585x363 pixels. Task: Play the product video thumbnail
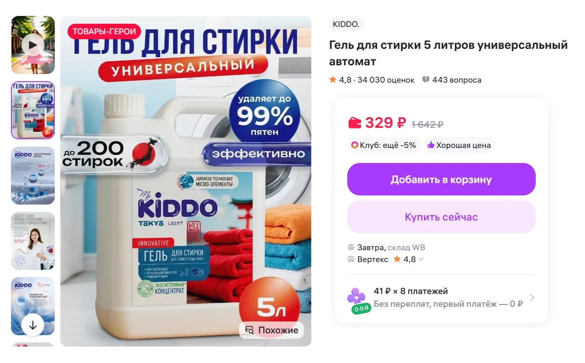point(33,45)
